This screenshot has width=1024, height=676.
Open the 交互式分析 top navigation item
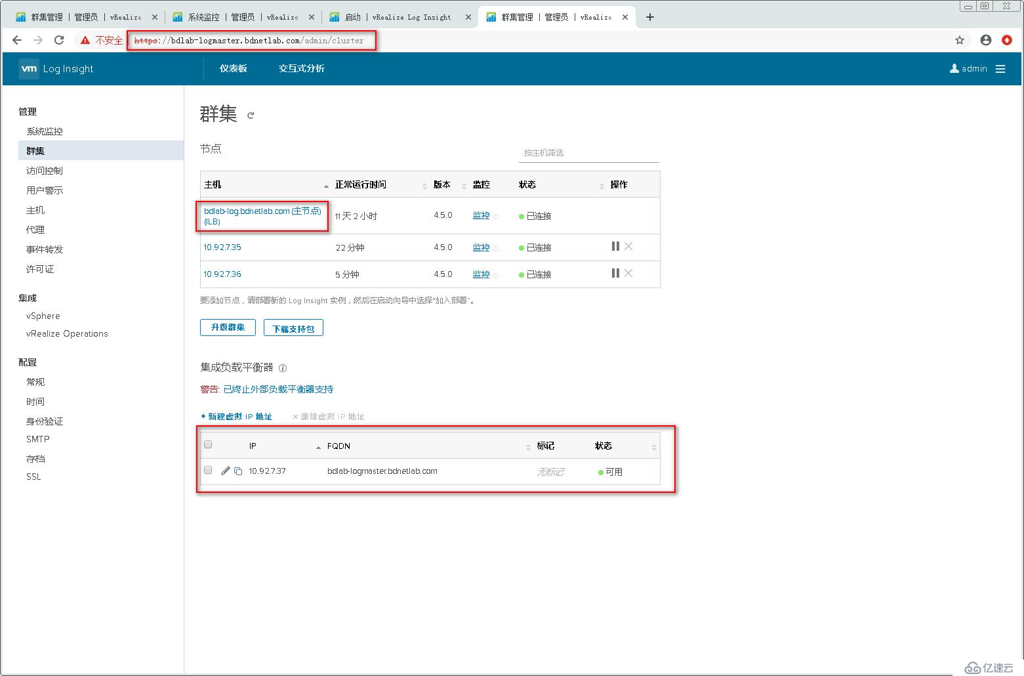[302, 68]
